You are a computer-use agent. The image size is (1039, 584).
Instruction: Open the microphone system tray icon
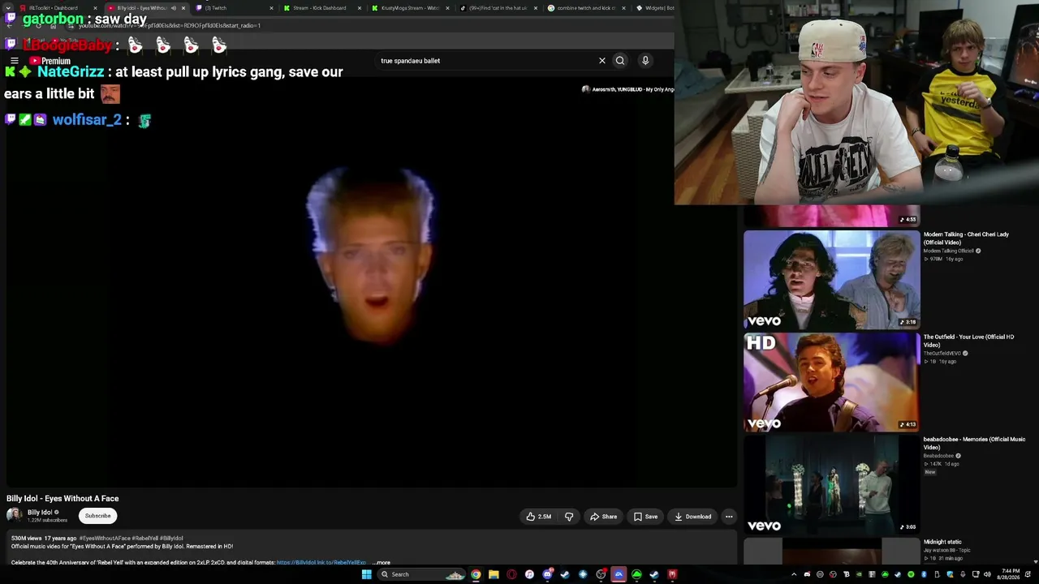pos(963,574)
